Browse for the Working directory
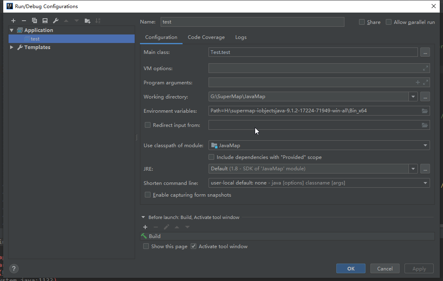The image size is (443, 281). point(425,97)
